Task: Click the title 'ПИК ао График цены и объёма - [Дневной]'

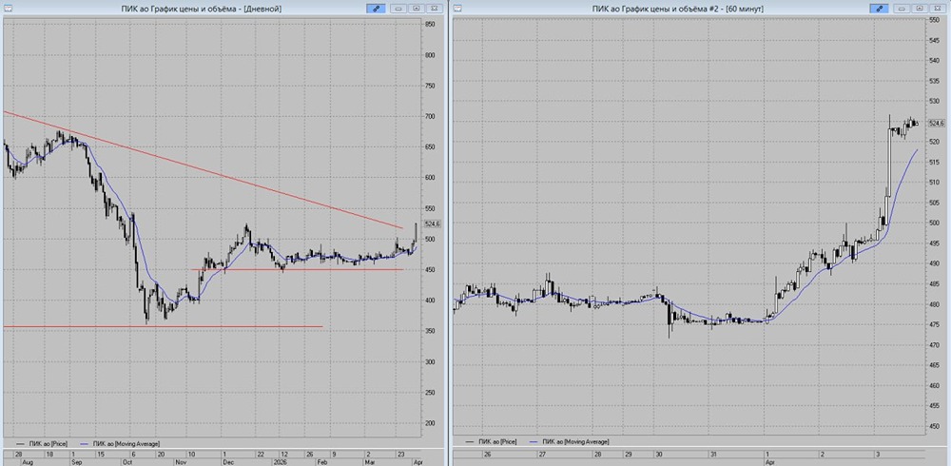Action: pyautogui.click(x=202, y=9)
